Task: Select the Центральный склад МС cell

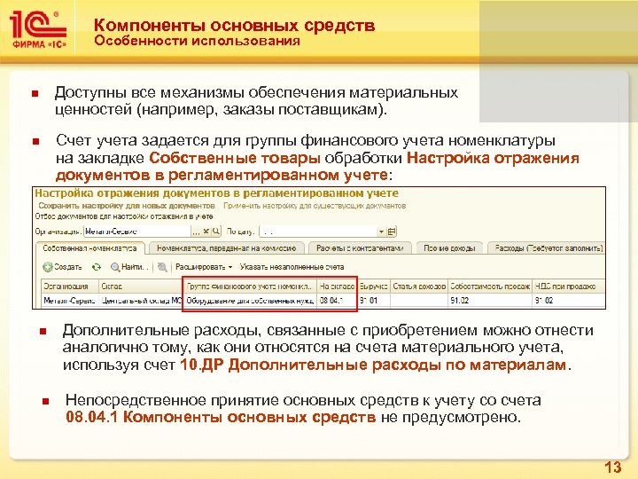Action: (141, 301)
